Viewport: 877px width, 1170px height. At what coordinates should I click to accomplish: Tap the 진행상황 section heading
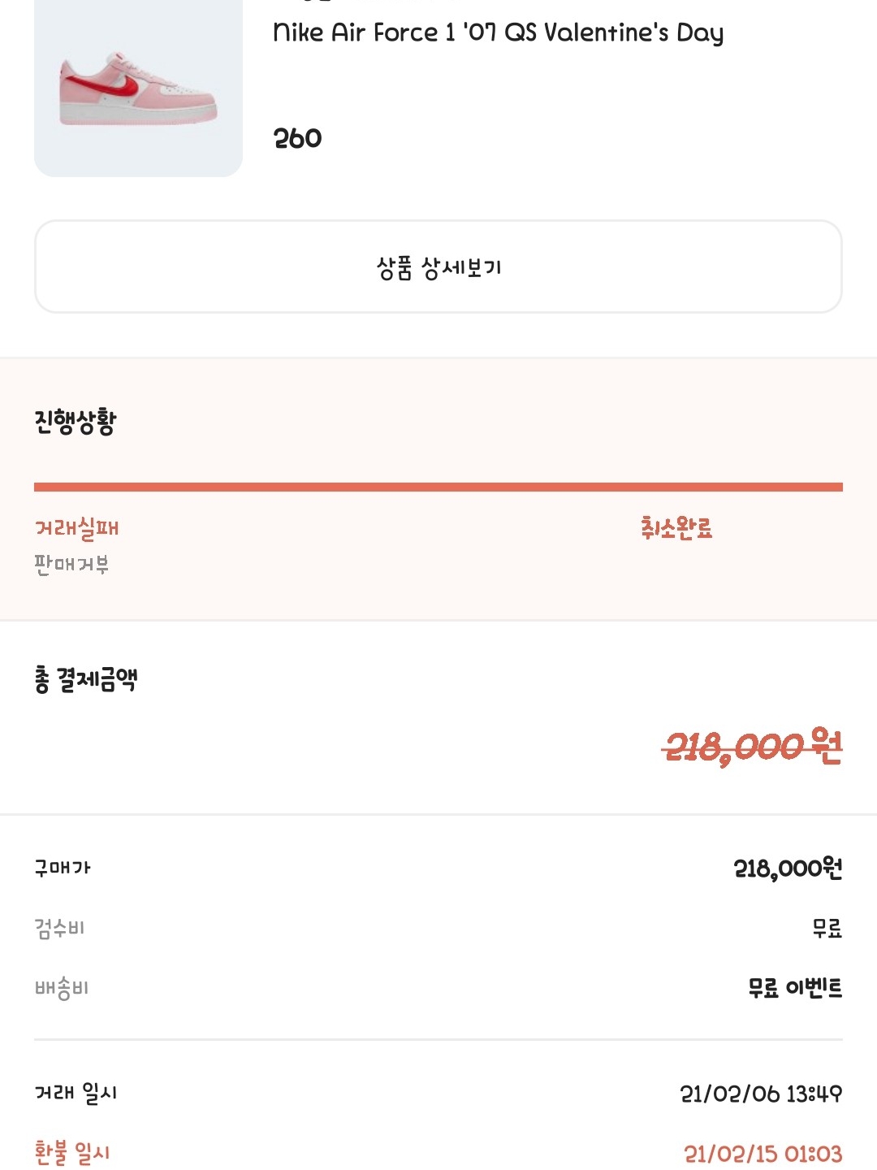[76, 422]
